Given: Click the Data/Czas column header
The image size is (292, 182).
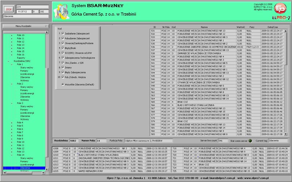Looking at the screenshot, I should click(x=273, y=27).
